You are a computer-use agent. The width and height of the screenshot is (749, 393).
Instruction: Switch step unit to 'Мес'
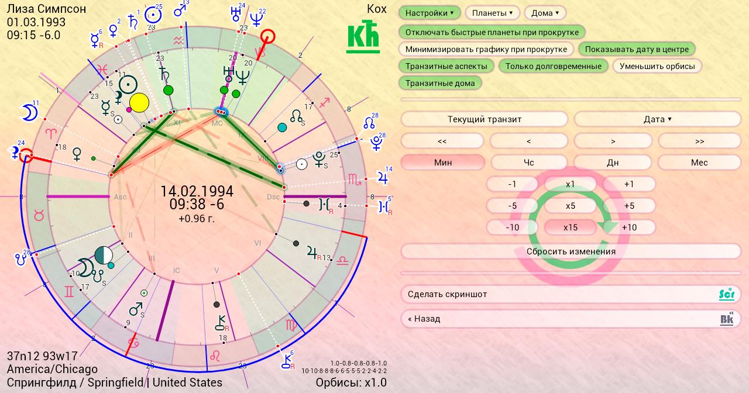tap(699, 163)
